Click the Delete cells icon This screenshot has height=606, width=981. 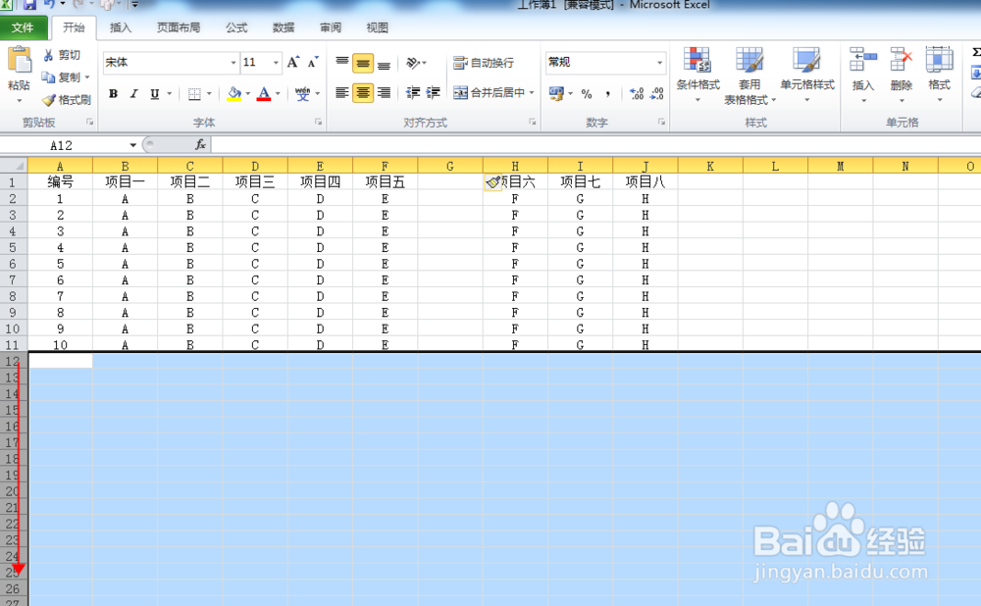901,61
